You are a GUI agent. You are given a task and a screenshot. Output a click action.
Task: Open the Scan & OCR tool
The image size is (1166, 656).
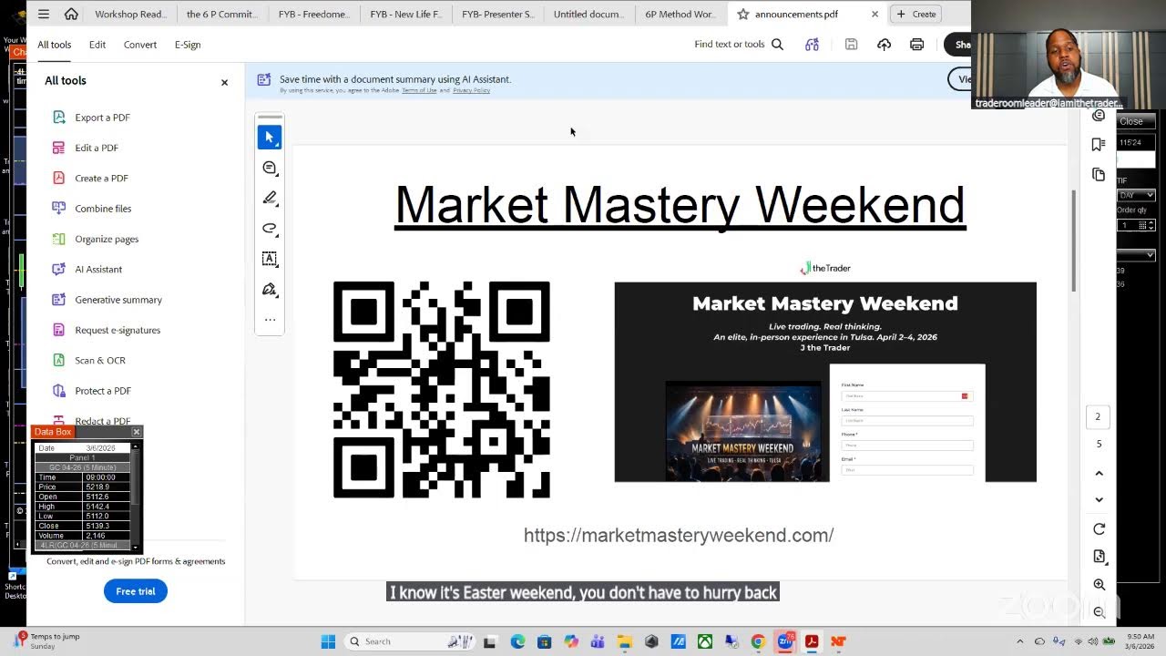pyautogui.click(x=100, y=361)
